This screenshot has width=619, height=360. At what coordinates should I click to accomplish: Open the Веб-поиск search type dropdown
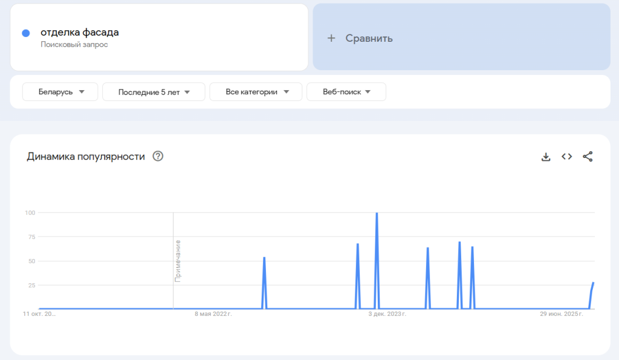[346, 92]
